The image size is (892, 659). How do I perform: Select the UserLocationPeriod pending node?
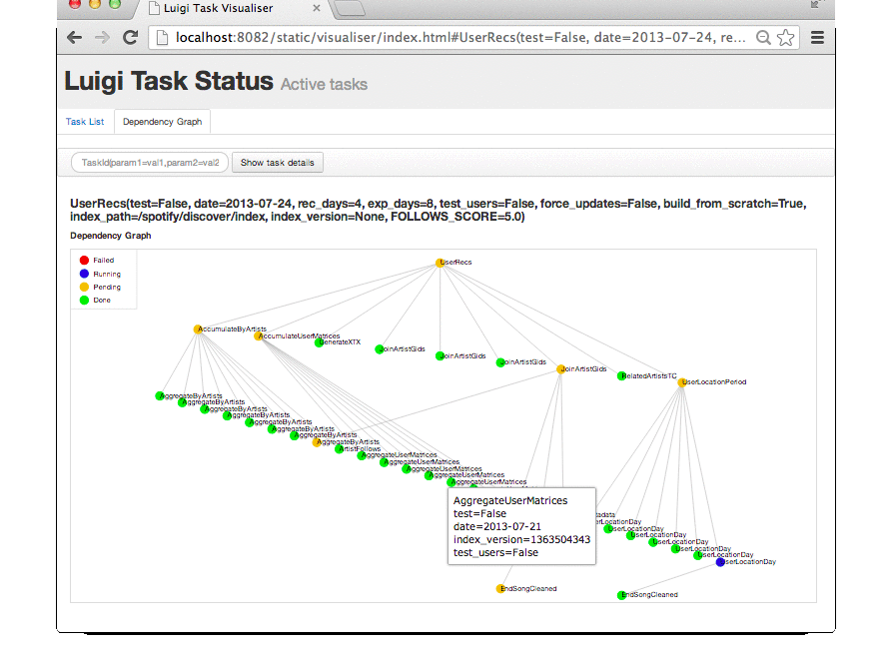(x=681, y=382)
